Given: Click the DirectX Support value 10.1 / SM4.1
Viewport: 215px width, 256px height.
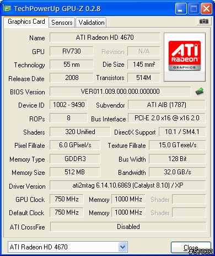Looking at the screenshot, I should [182, 132].
